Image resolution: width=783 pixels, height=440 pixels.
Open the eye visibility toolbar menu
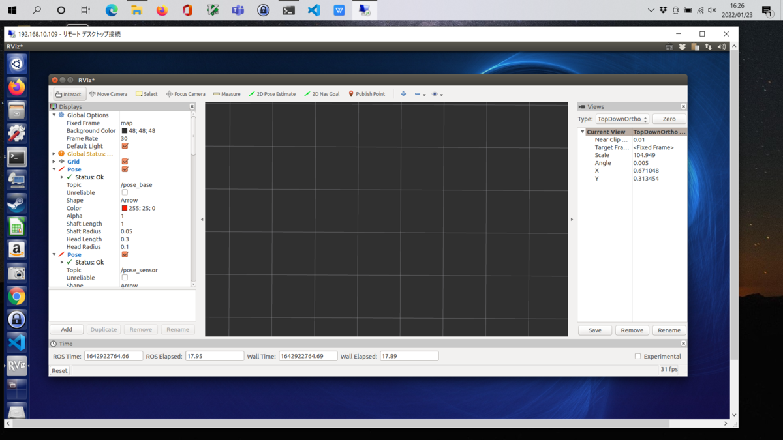pos(437,94)
